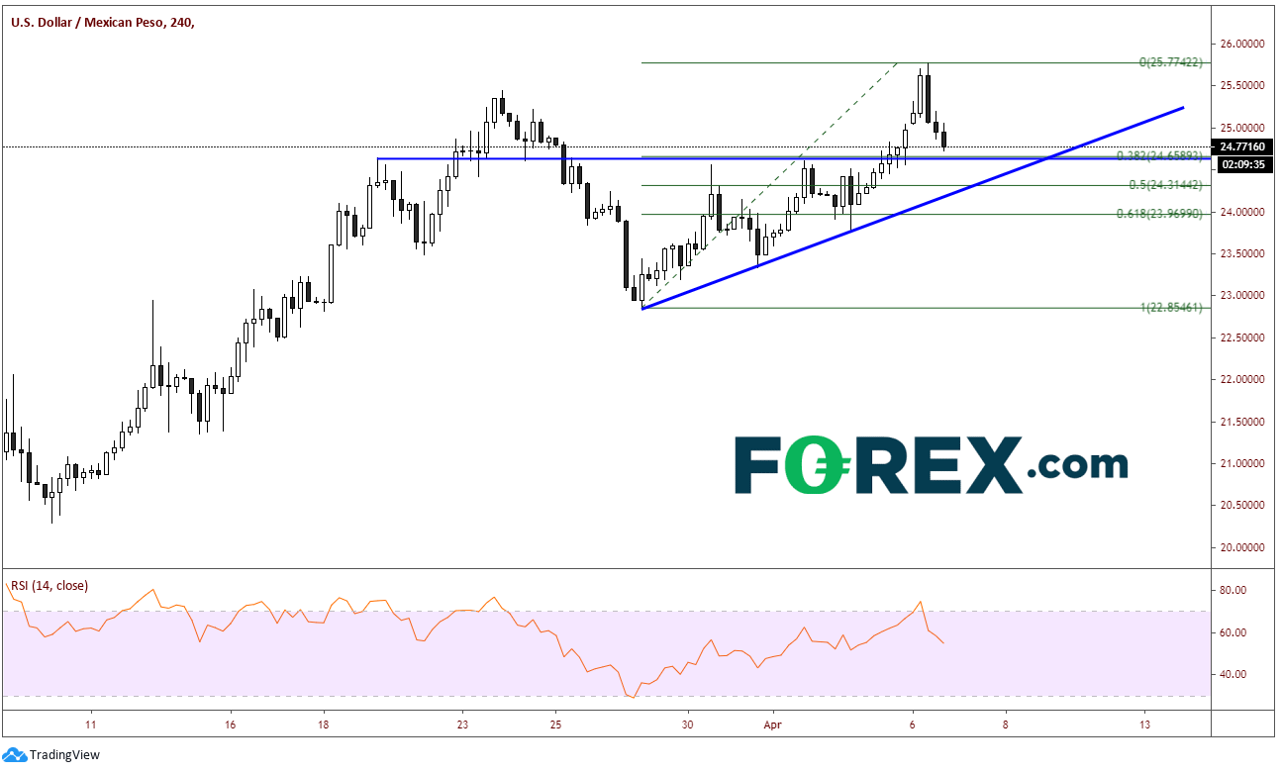Click the Apr month label on time axis
Image resolution: width=1281 pixels, height=773 pixels.
(772, 724)
